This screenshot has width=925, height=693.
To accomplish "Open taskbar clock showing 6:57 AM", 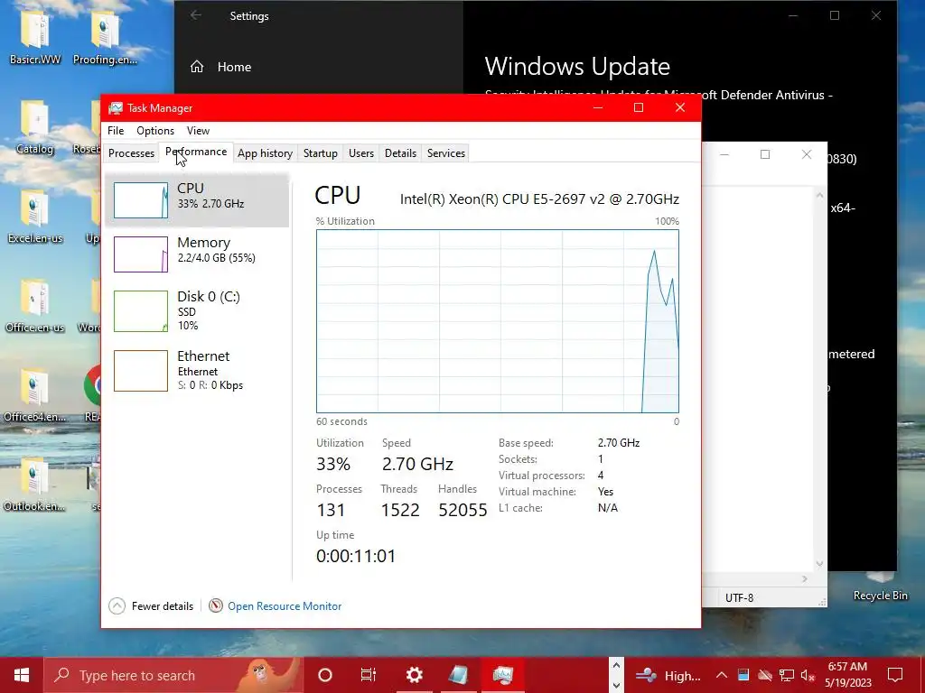I will pos(847,675).
